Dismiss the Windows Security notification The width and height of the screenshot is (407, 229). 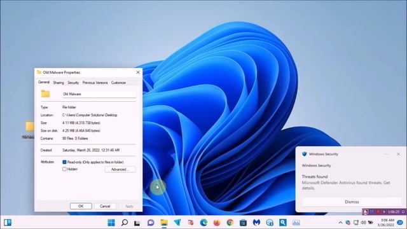click(352, 202)
